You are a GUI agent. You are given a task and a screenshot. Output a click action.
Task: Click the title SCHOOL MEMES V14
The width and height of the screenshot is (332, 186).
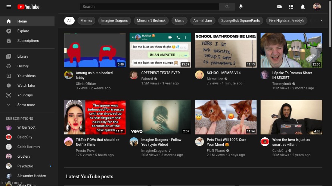224,73
